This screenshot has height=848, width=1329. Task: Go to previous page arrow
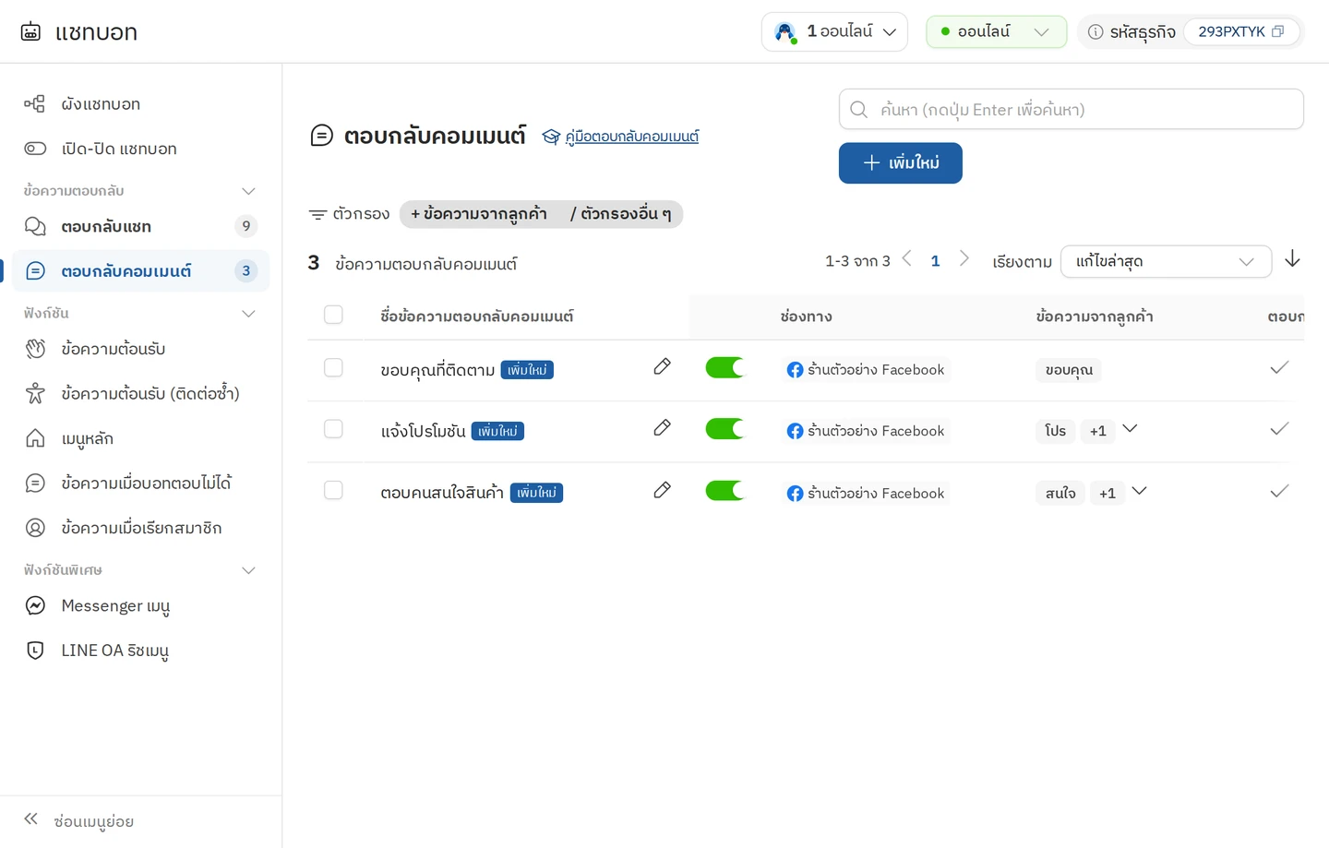(x=906, y=259)
